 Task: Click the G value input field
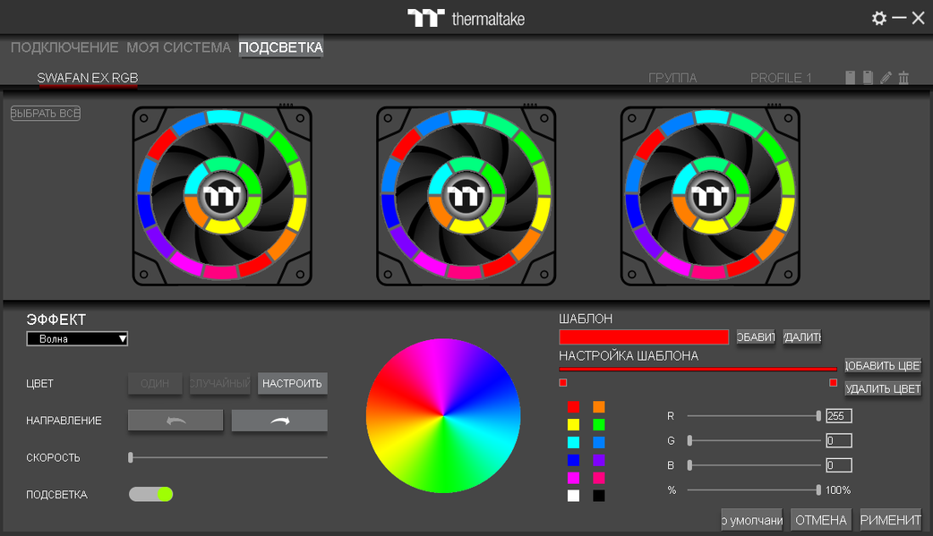click(x=839, y=441)
